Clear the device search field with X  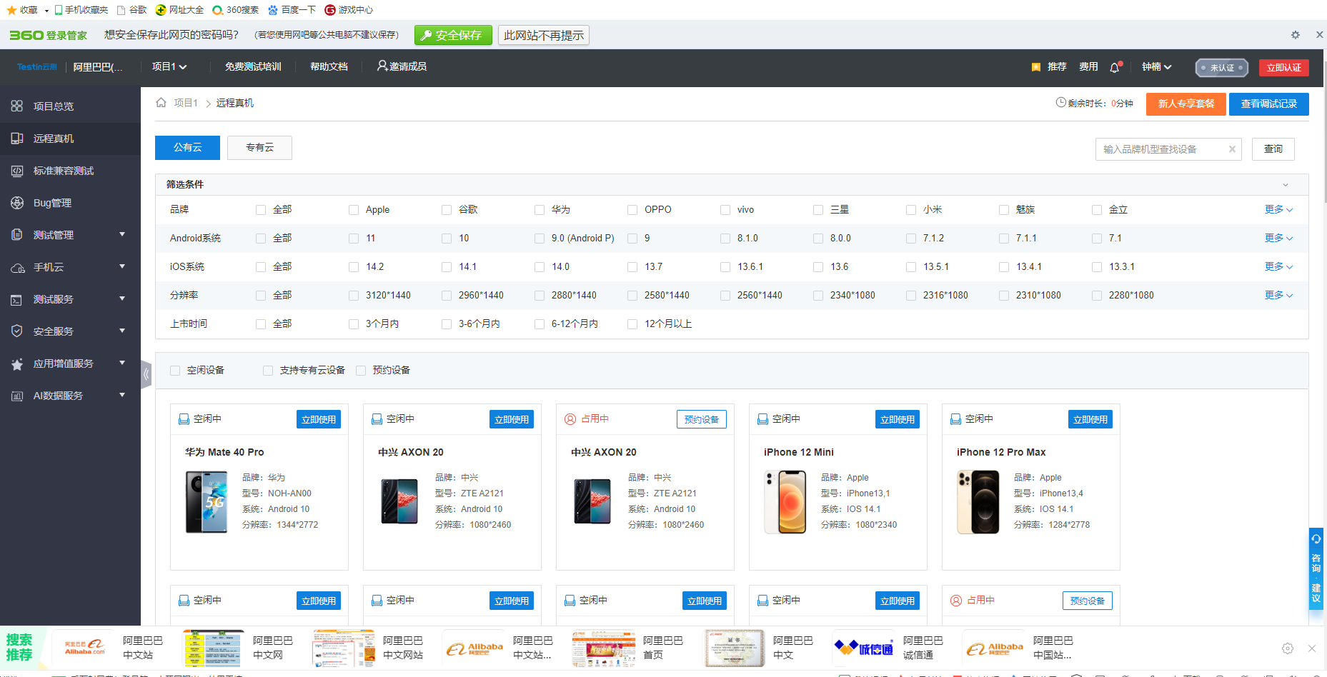pyautogui.click(x=1232, y=149)
